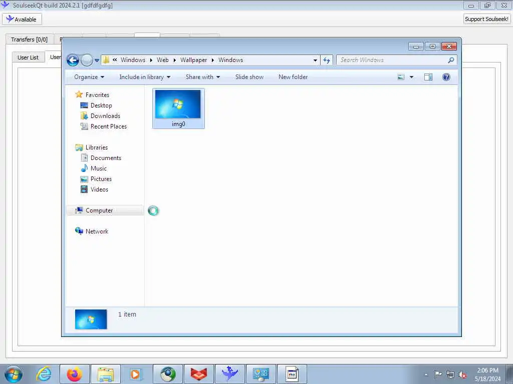Open the Share with menu
Screen dimensions: 513x384
[x=202, y=77]
